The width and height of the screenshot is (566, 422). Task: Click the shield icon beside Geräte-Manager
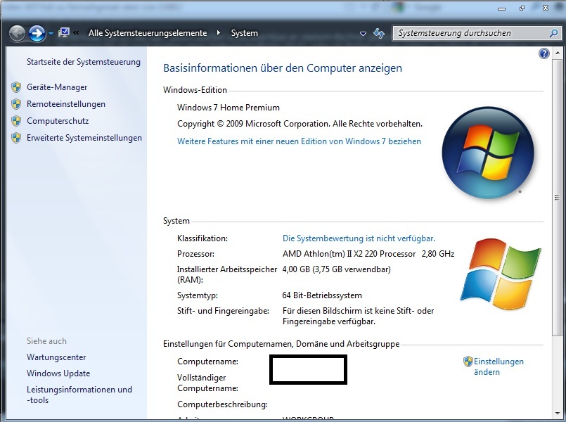click(x=16, y=87)
